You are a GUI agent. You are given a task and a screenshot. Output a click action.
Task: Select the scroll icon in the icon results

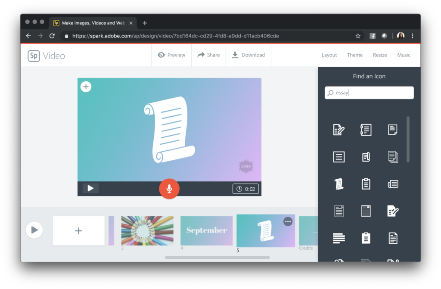pos(339,183)
